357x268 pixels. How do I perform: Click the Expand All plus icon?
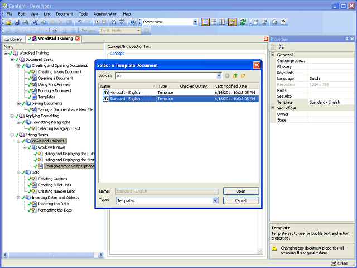[98, 22]
